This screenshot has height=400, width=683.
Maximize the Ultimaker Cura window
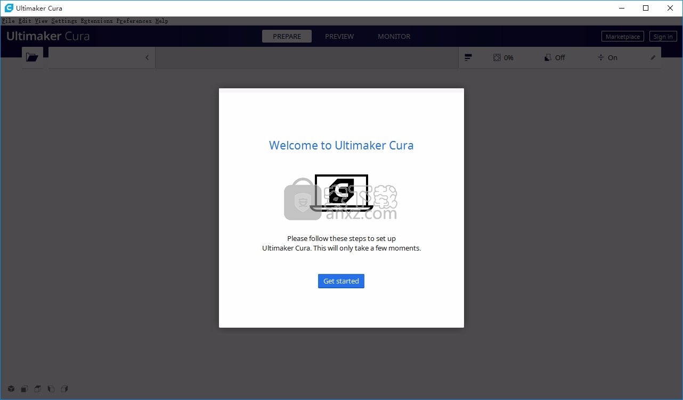pyautogui.click(x=646, y=8)
